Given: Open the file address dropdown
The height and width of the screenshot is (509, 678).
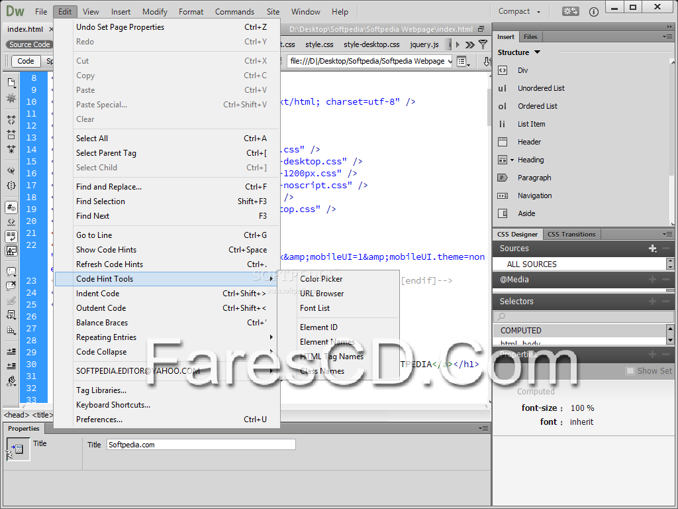Looking at the screenshot, I should click(450, 62).
